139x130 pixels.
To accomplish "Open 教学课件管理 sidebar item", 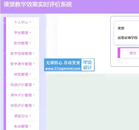I will click(22, 64).
